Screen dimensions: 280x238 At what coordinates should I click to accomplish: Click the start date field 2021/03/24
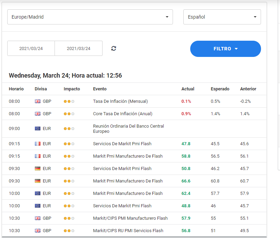coord(31,48)
